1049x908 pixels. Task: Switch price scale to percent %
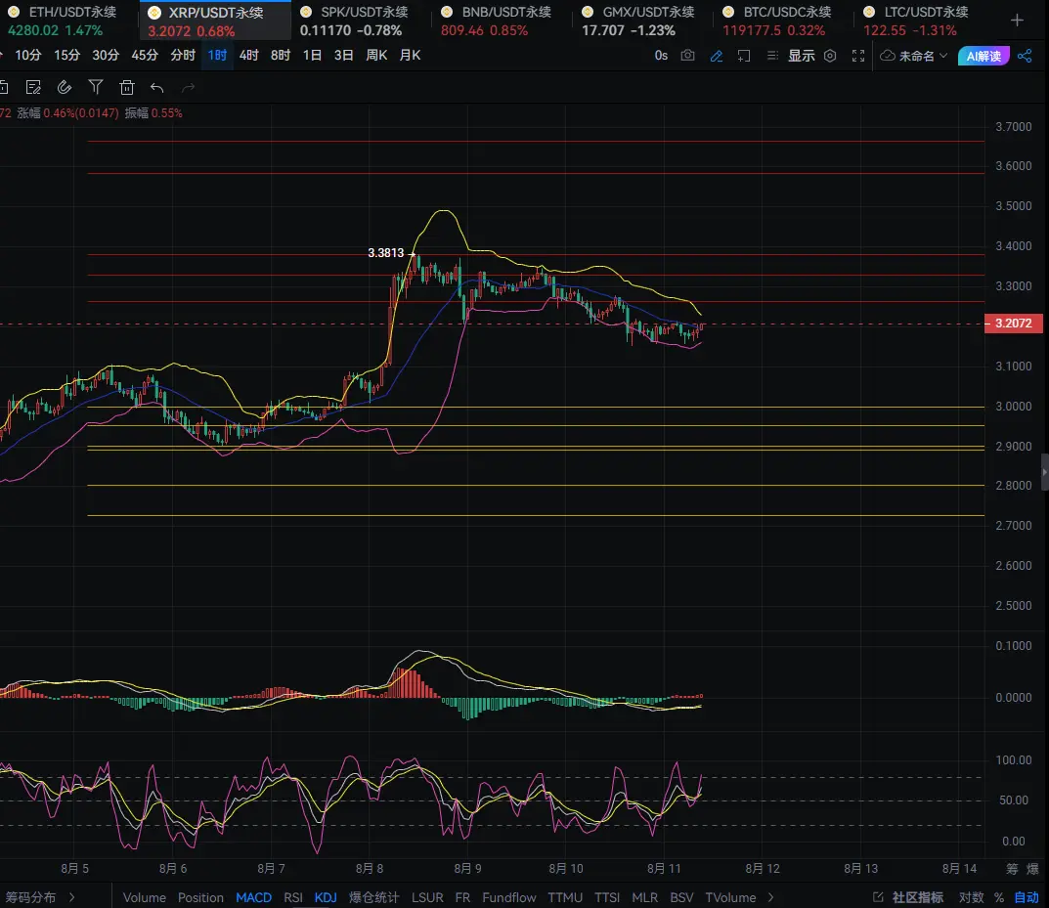[999, 897]
